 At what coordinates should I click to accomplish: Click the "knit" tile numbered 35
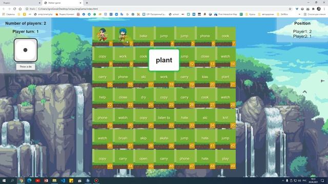(x=225, y=118)
